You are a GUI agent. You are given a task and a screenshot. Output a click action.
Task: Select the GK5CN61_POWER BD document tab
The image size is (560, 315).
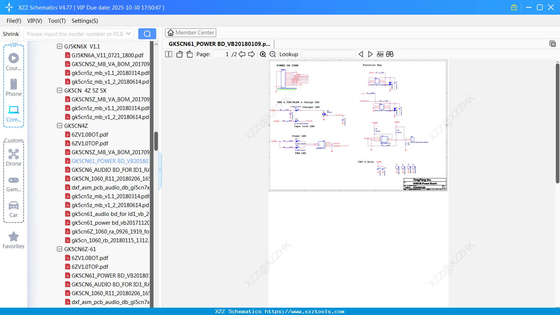click(x=220, y=44)
